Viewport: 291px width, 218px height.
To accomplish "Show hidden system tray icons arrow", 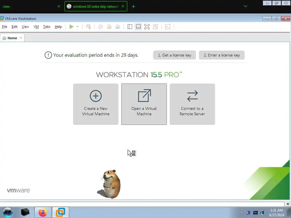I will pyautogui.click(x=242, y=213).
